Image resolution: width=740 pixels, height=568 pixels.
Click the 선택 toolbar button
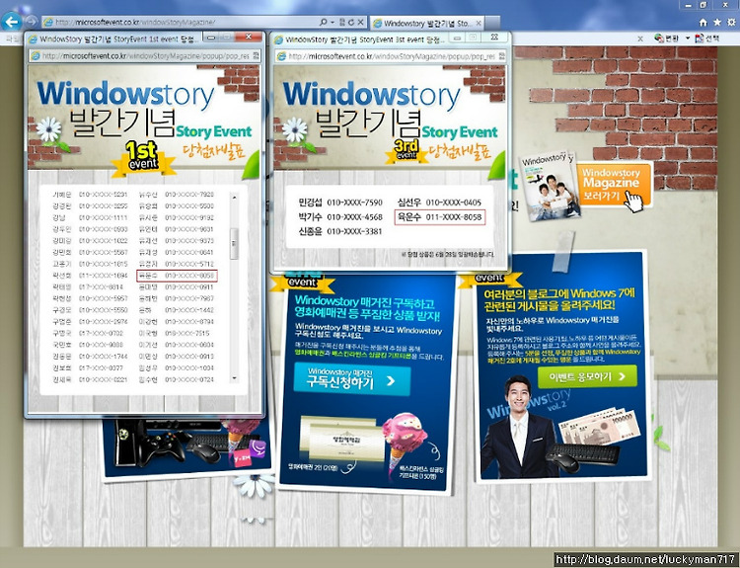point(707,39)
